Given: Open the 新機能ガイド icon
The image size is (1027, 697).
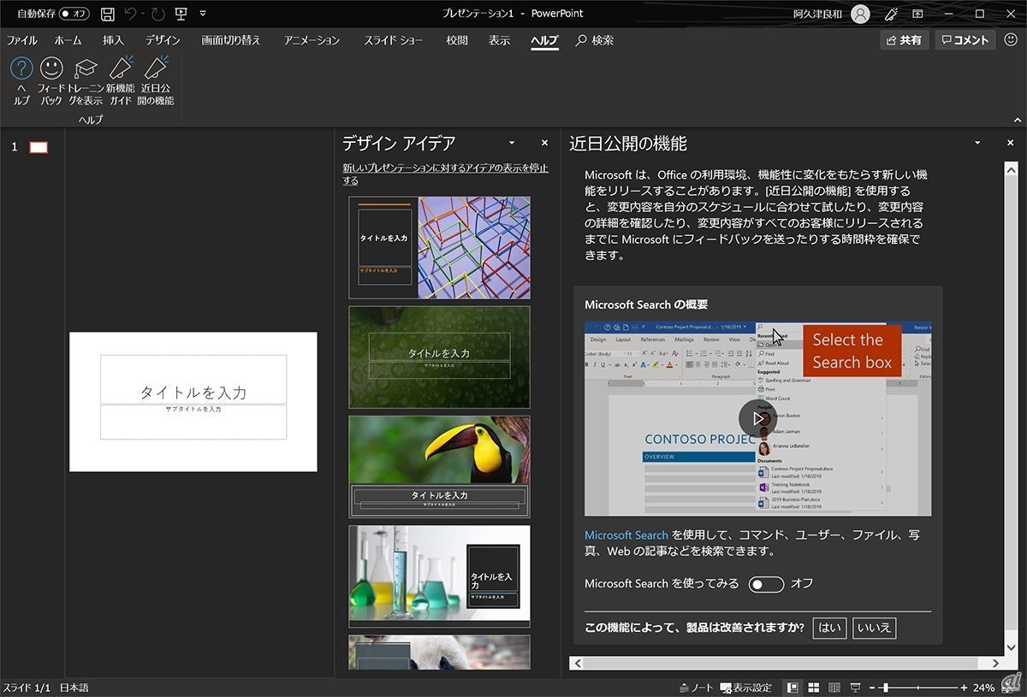Looking at the screenshot, I should (121, 69).
